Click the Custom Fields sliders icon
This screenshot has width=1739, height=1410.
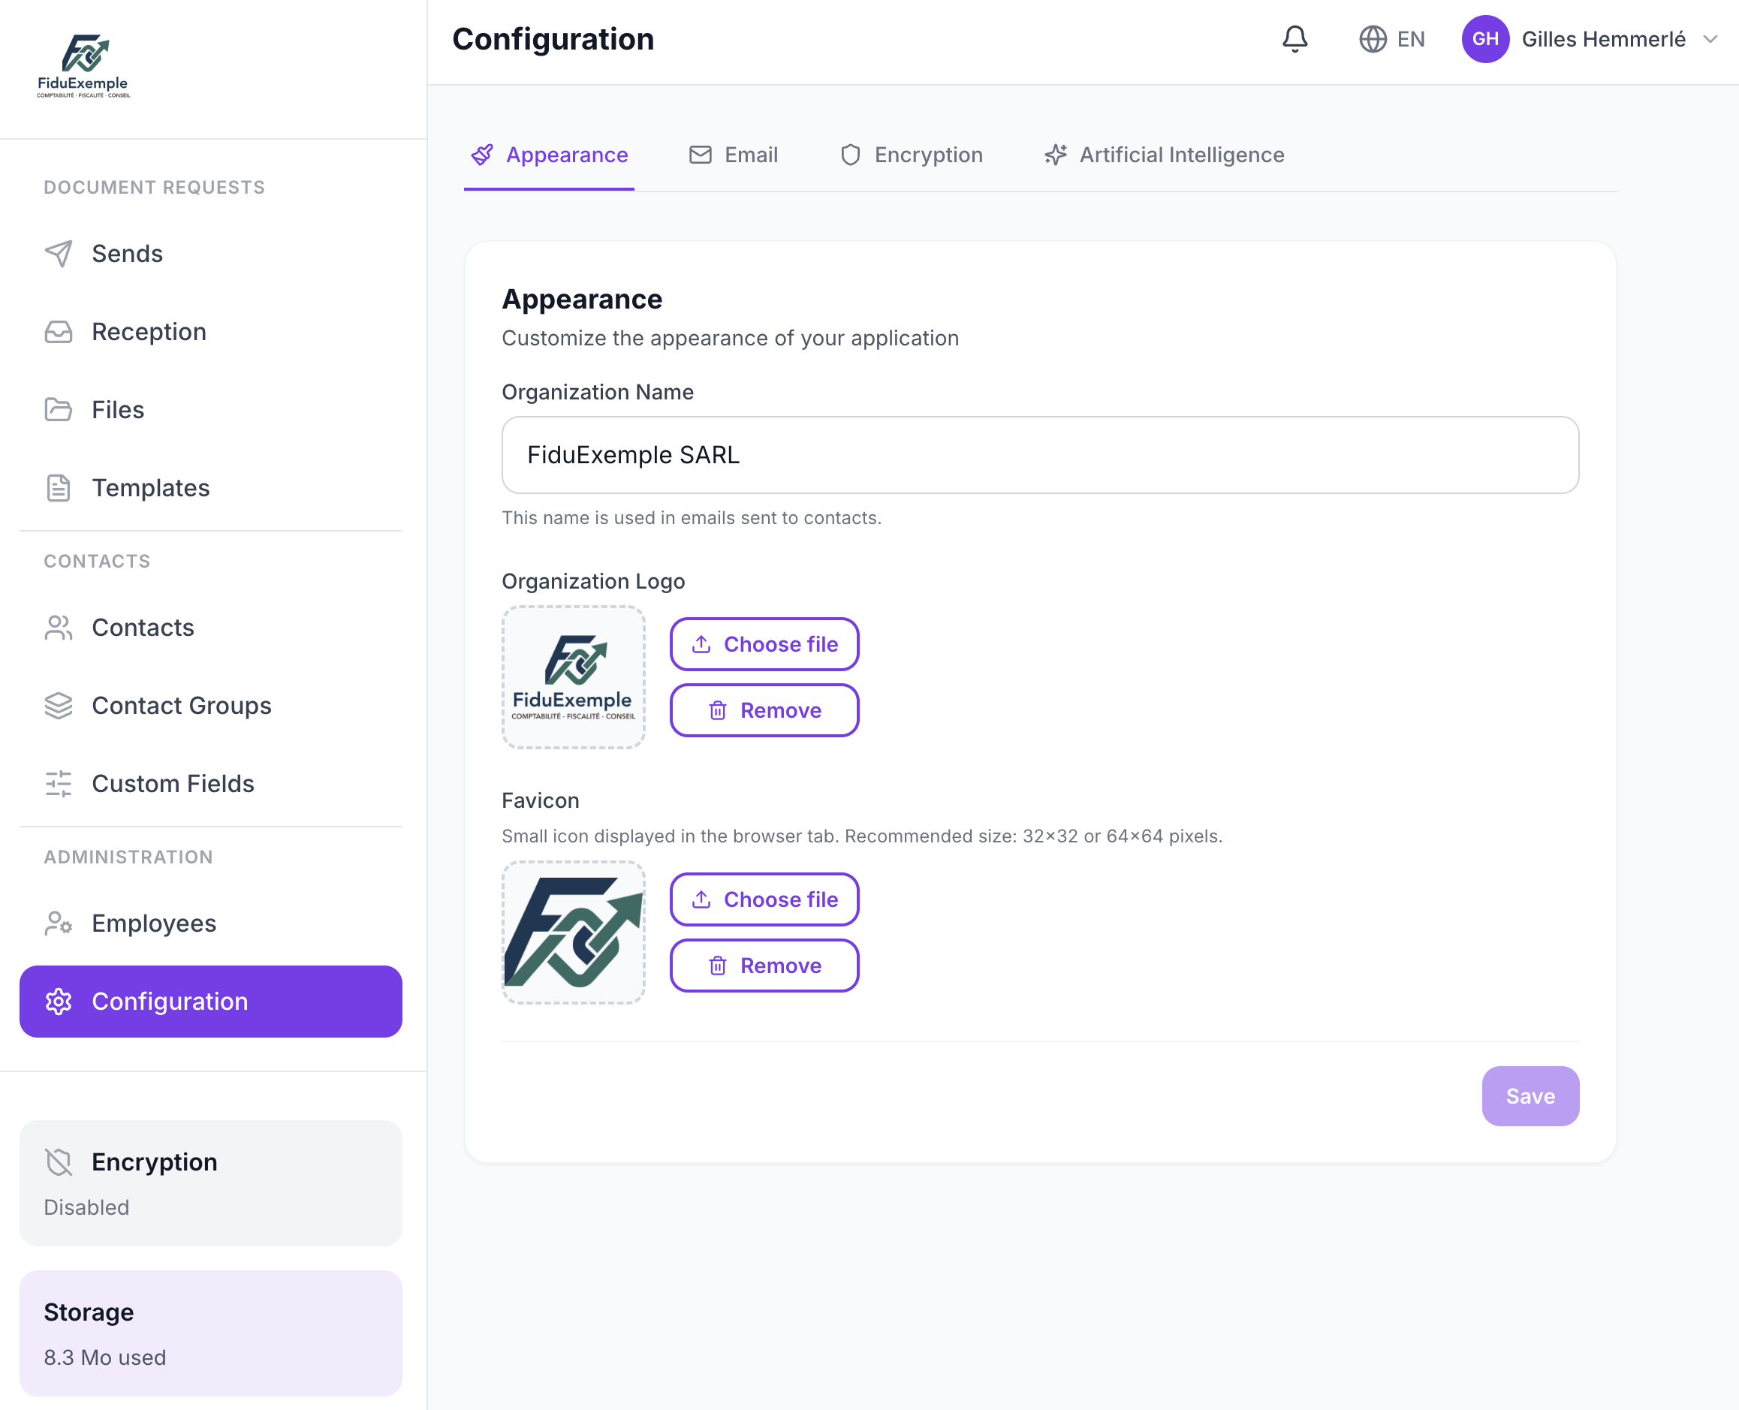pos(57,783)
